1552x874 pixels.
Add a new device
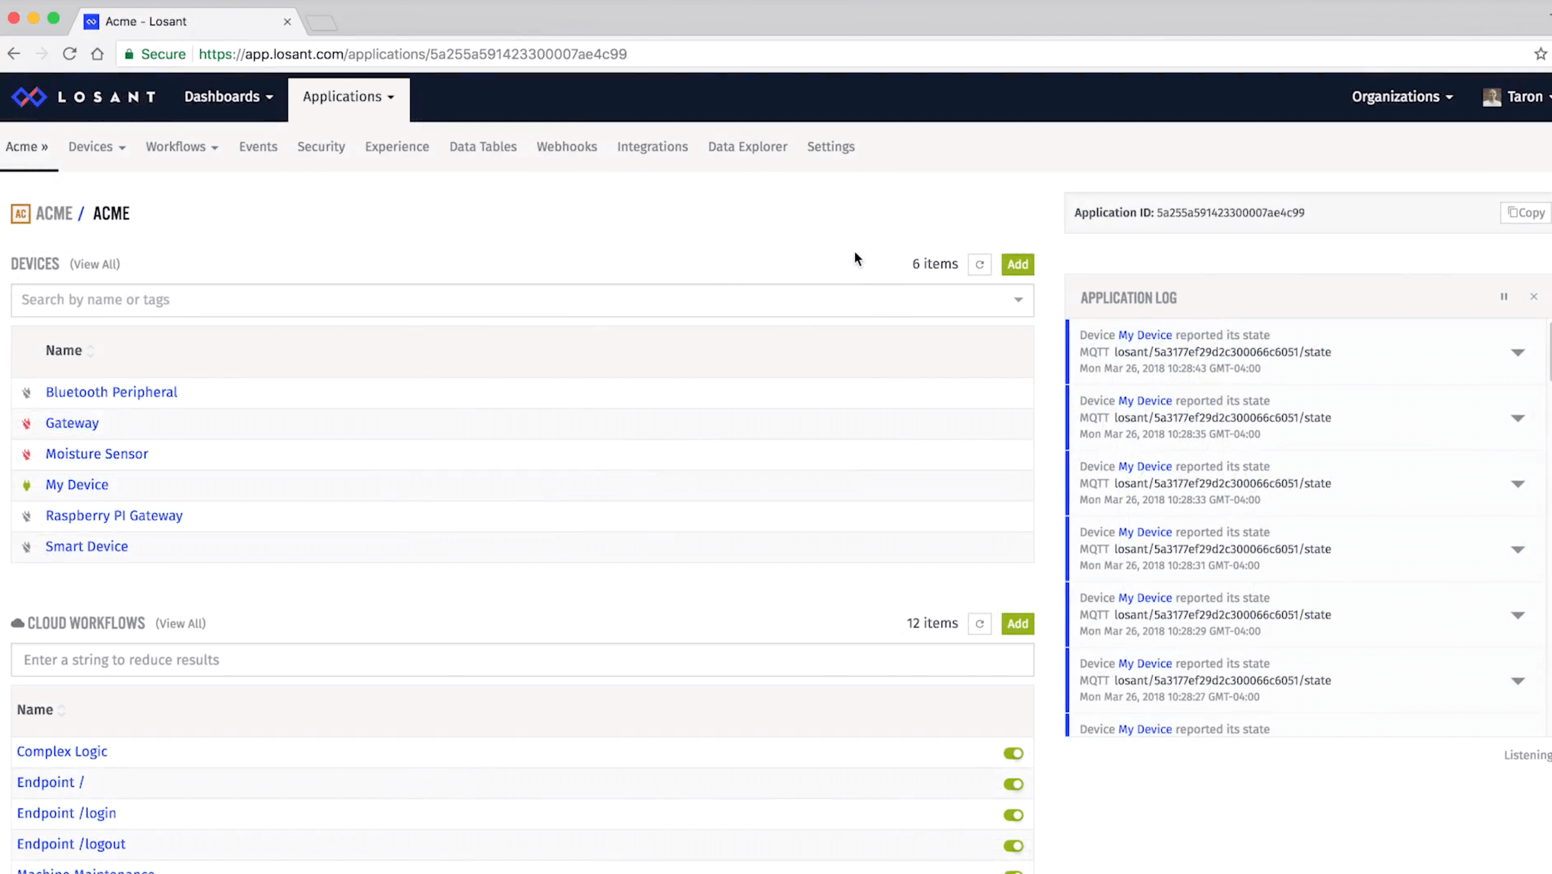pyautogui.click(x=1018, y=264)
